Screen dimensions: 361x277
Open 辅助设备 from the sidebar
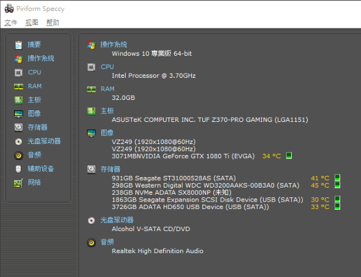click(x=40, y=169)
